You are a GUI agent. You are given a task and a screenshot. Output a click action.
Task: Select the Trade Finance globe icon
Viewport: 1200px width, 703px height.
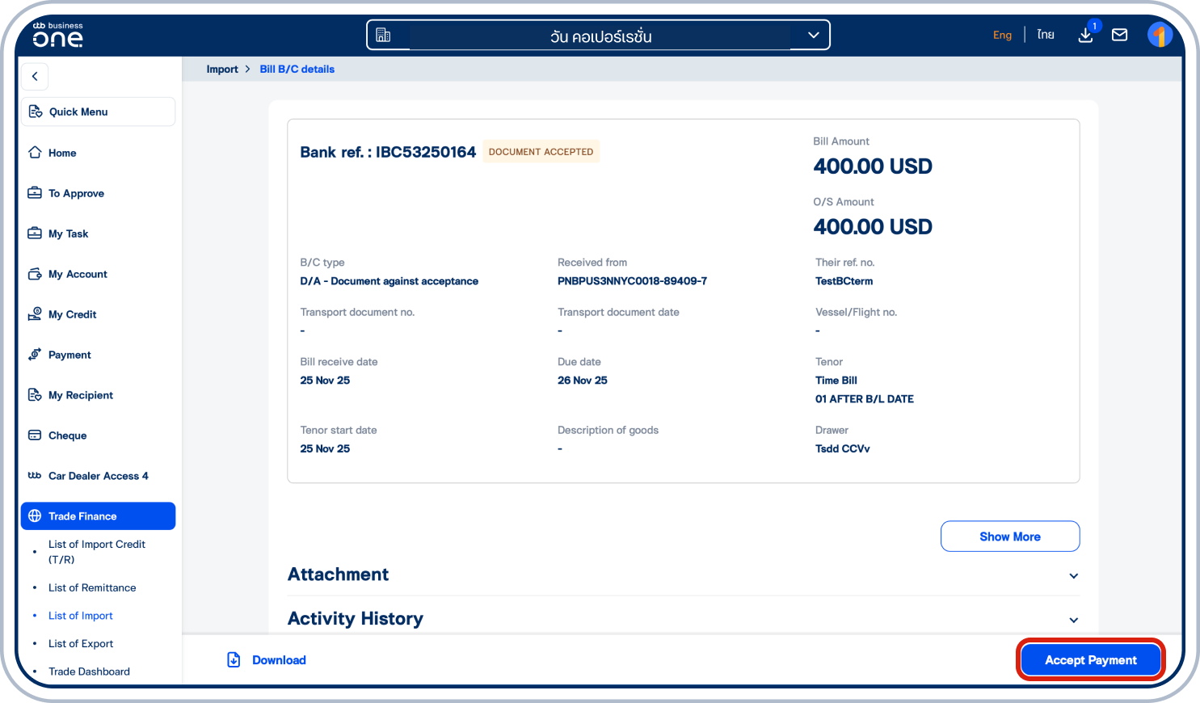click(34, 516)
